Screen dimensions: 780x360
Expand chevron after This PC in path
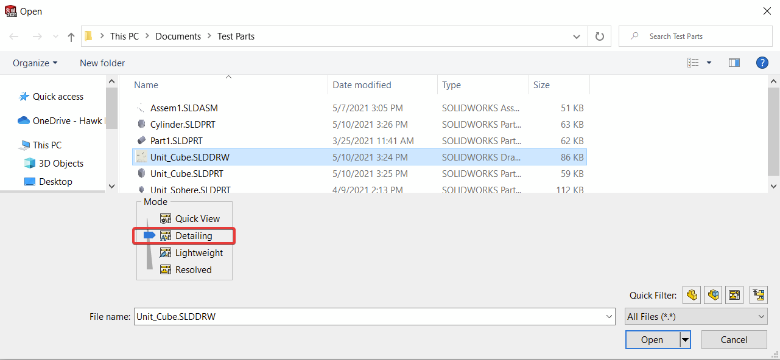tap(147, 36)
